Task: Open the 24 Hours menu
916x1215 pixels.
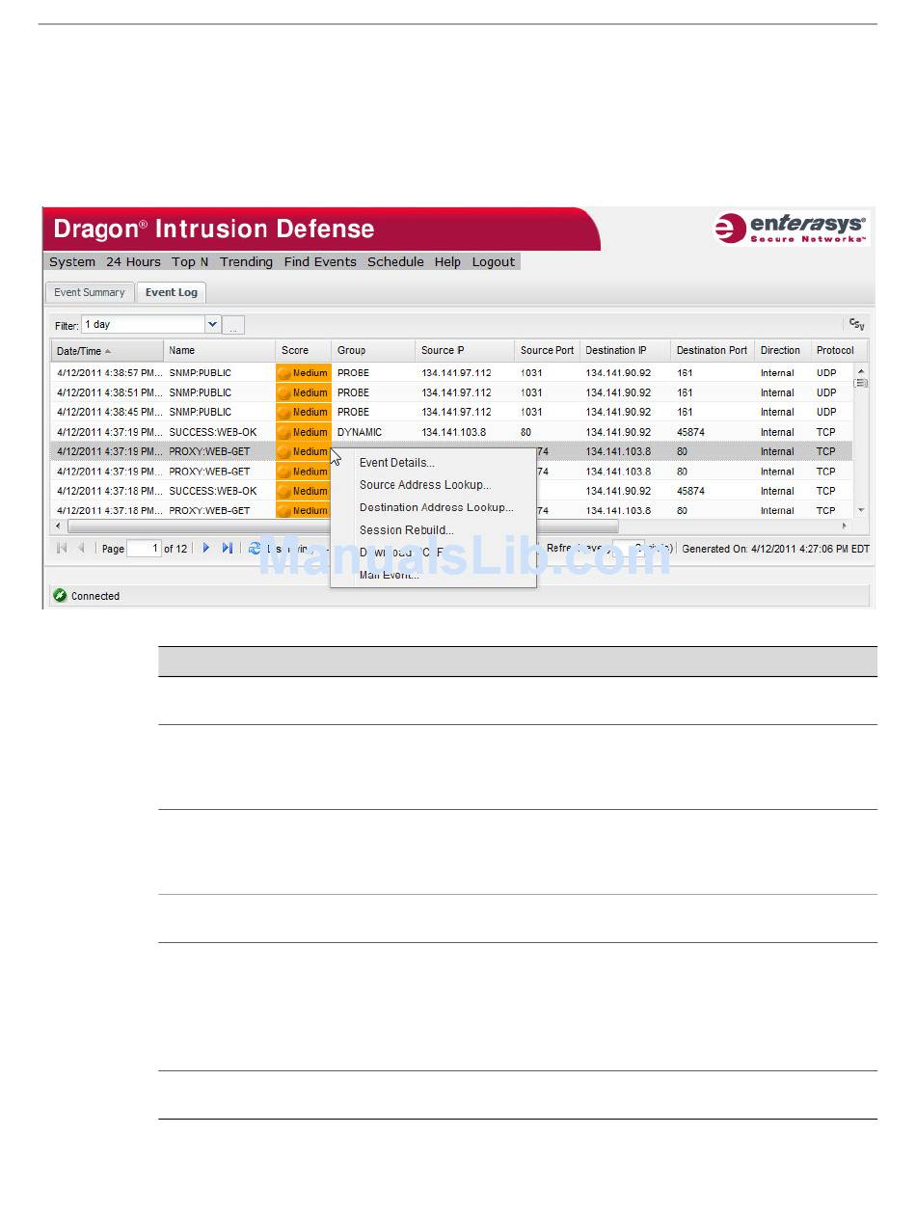Action: pyautogui.click(x=133, y=261)
